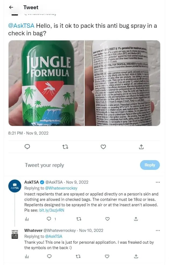Retweet Whatever's thank you reply
The image size is (169, 265).
pos(78,256)
